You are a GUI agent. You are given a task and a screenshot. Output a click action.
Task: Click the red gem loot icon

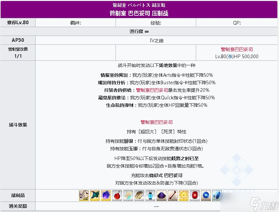pos(195,195)
